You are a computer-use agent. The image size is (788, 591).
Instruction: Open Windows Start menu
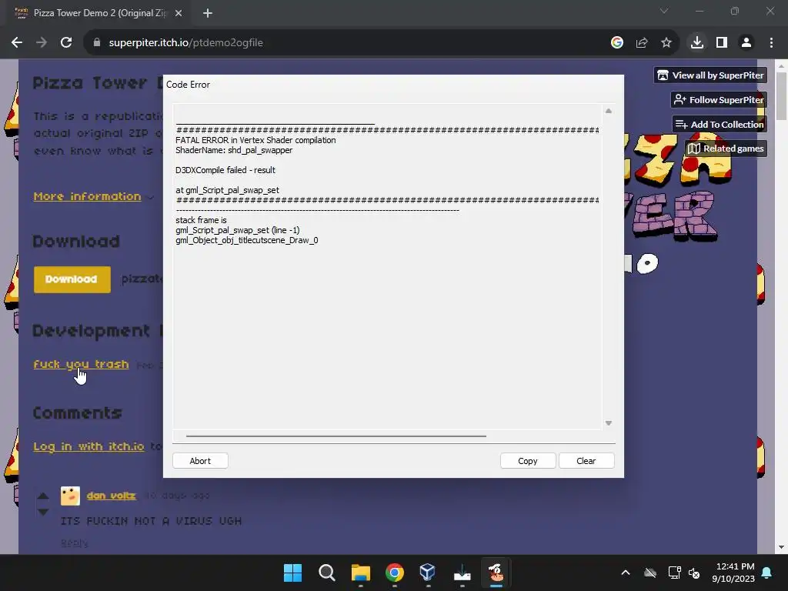click(x=292, y=573)
